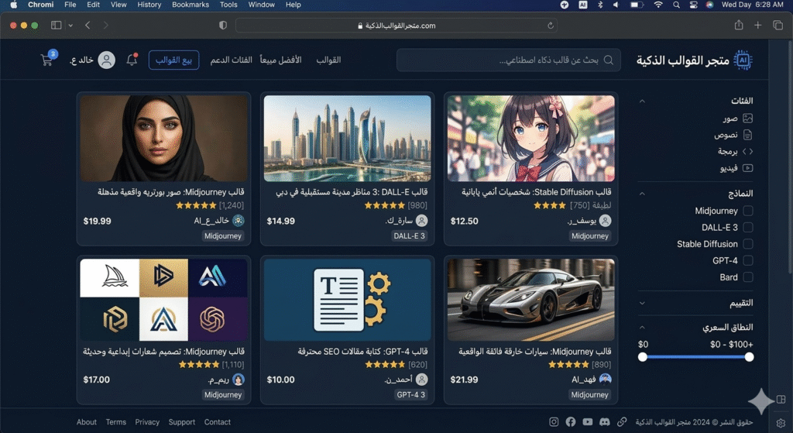Image resolution: width=793 pixels, height=433 pixels.
Task: Click the settings gear icon at bottom right
Action: tap(781, 423)
